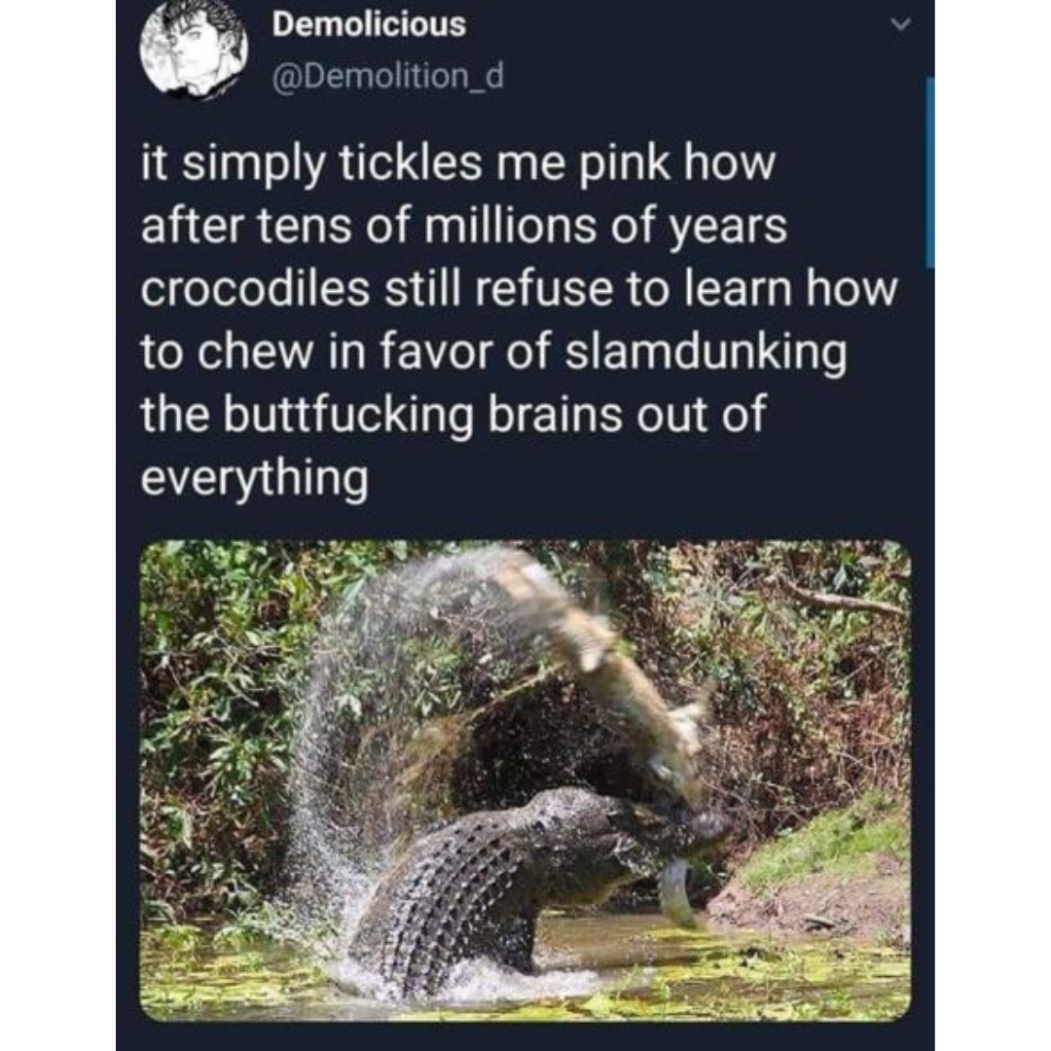1051x1051 pixels.
Task: Expand the tweet options chevron
Action: point(901,24)
